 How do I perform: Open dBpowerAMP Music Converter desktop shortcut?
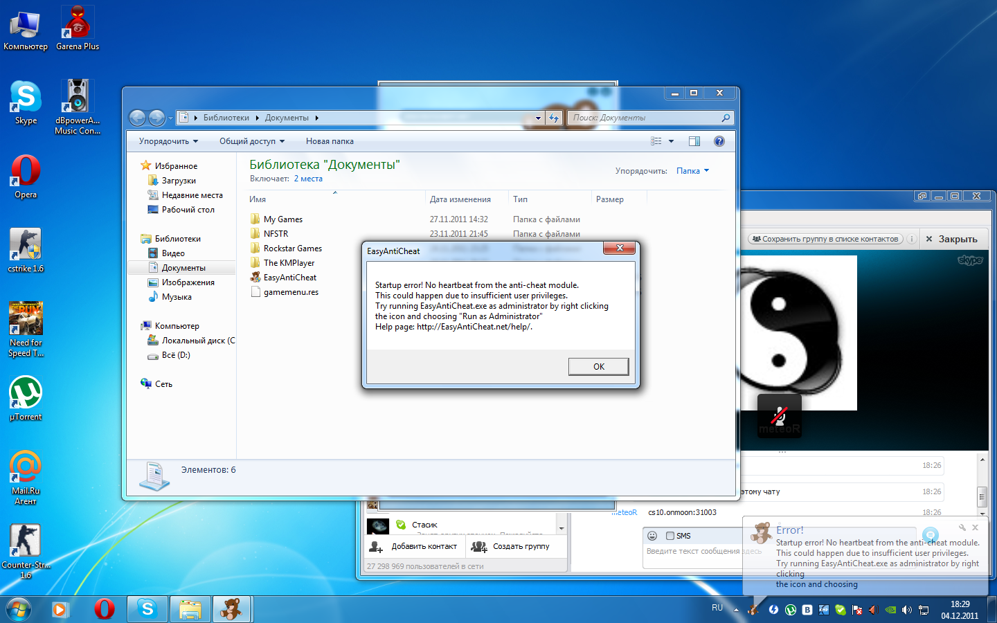pos(78,107)
